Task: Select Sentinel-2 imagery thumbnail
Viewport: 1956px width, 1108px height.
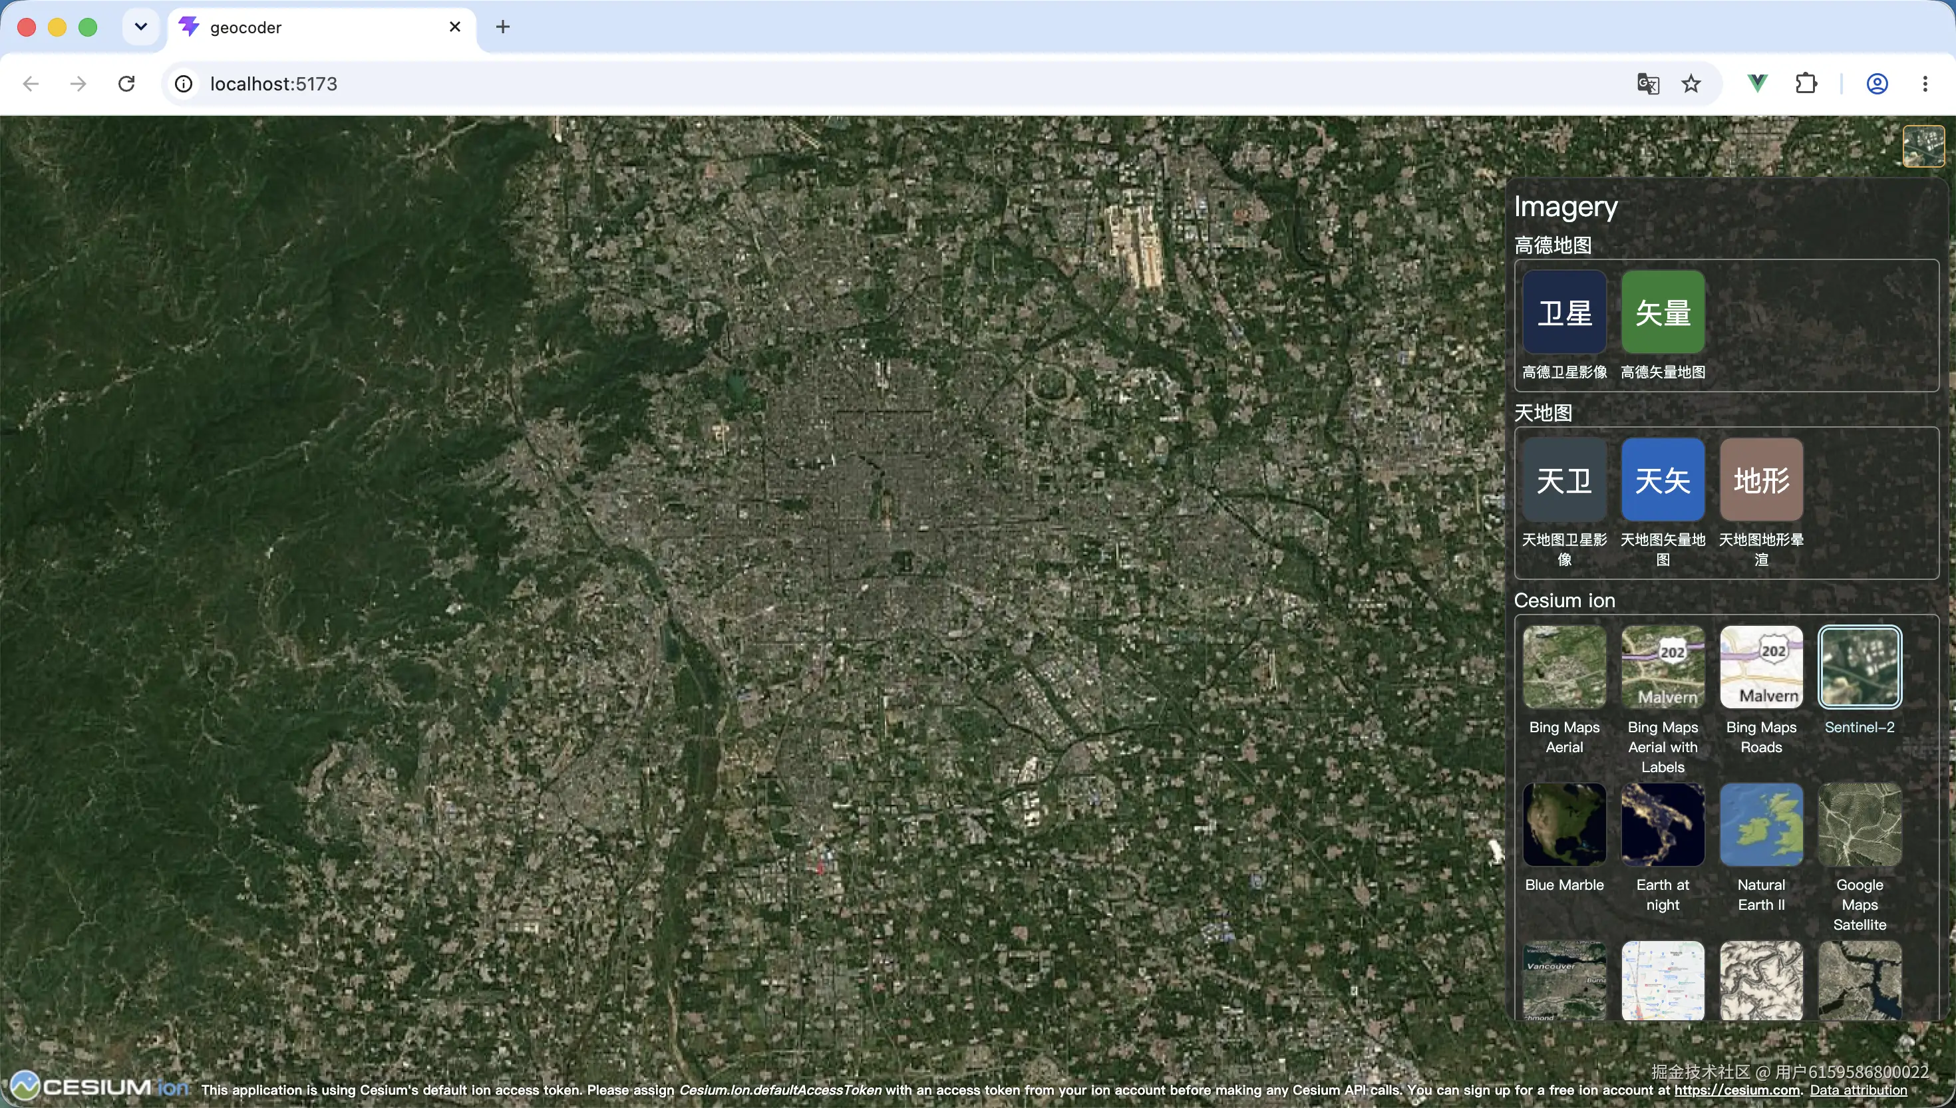Action: 1860,667
